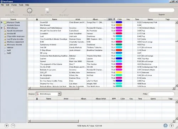
Task: Select the song row Lovestain
Action: 101,33
